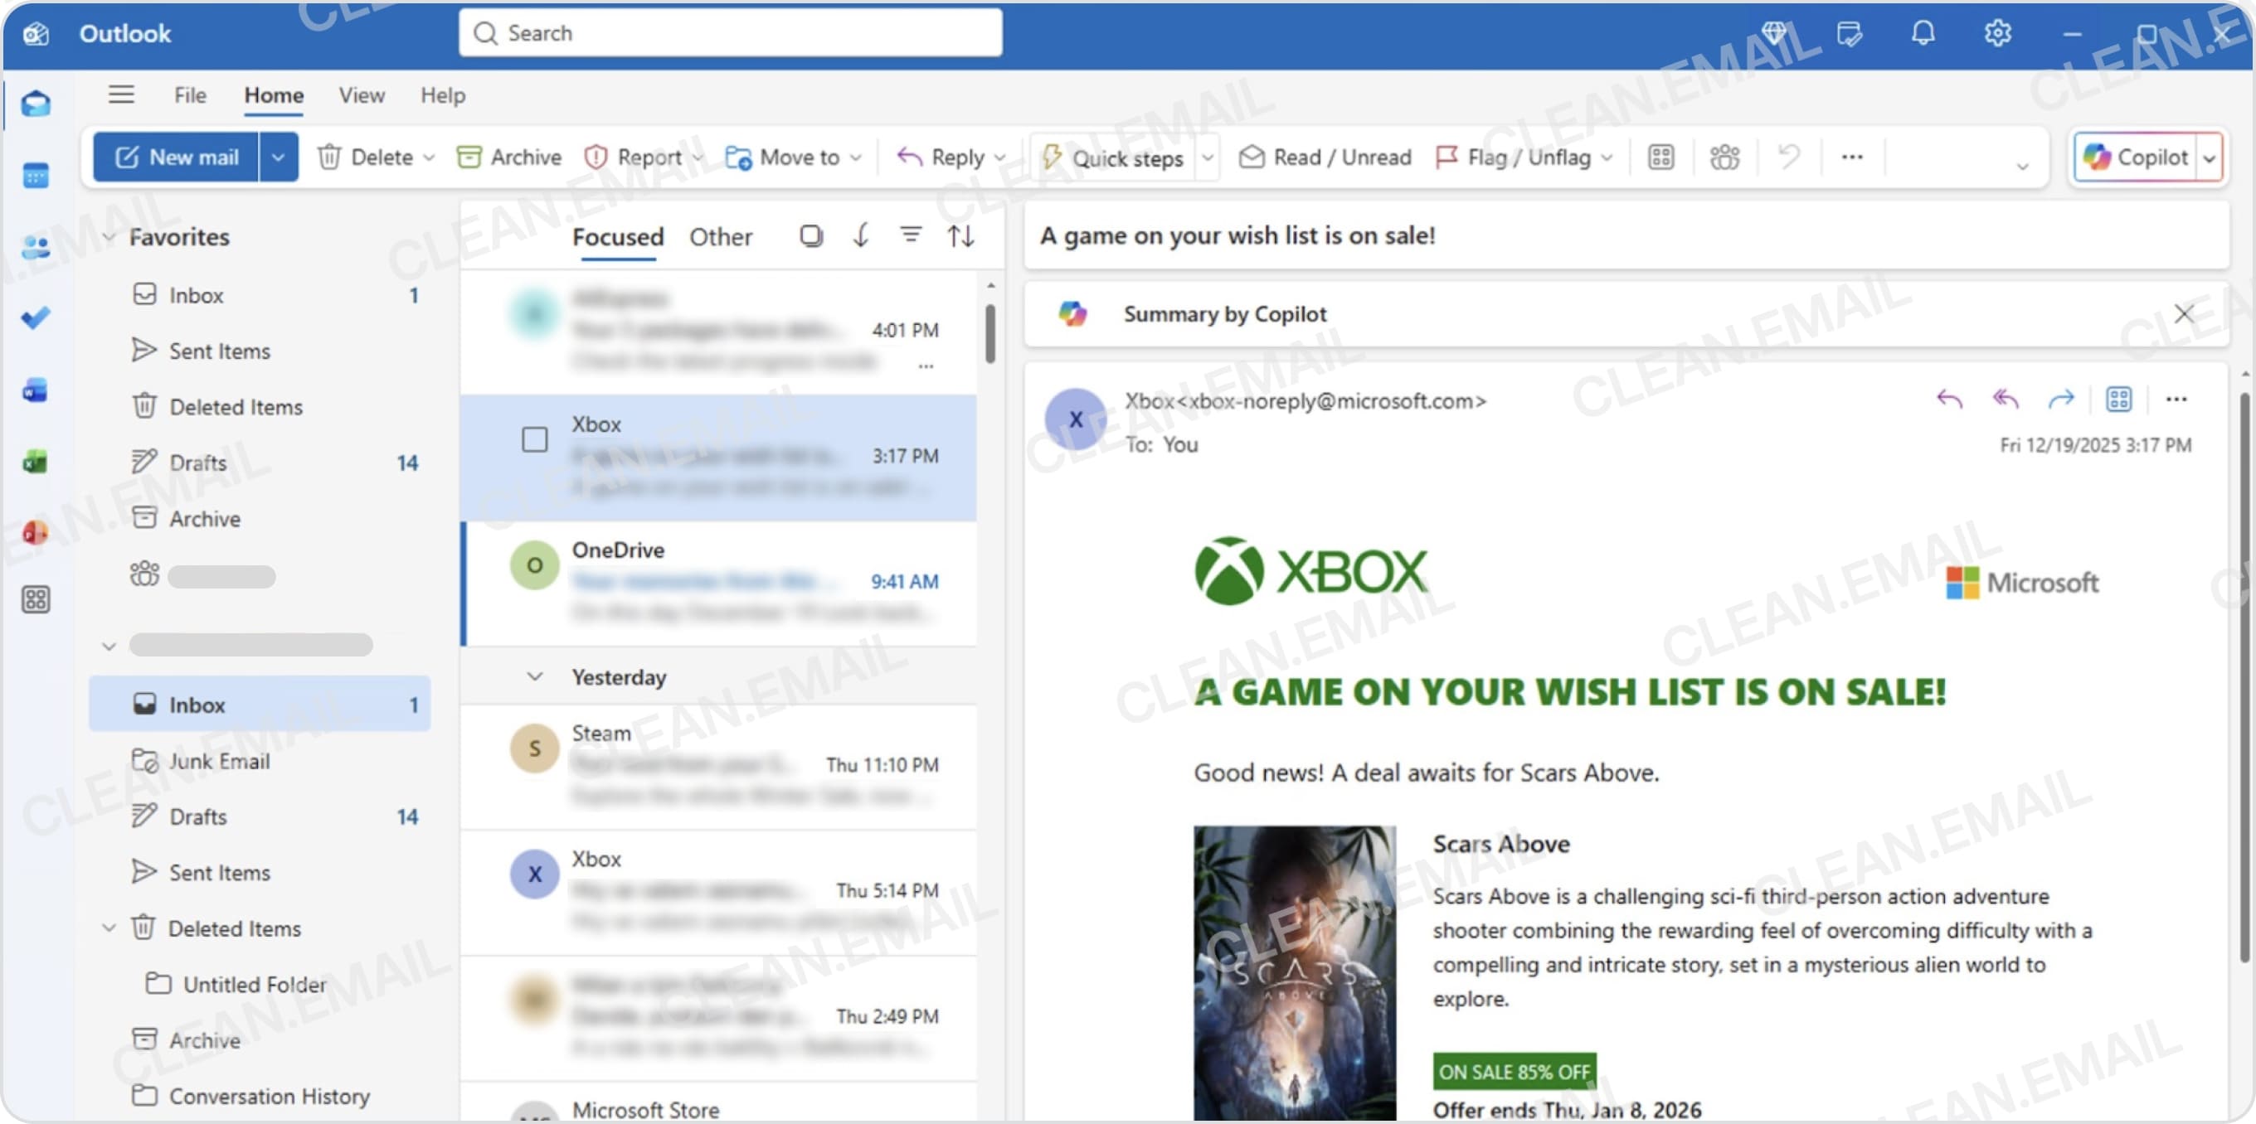2256x1124 pixels.
Task: Select the checkbox on the Xbox email
Action: [x=534, y=440]
